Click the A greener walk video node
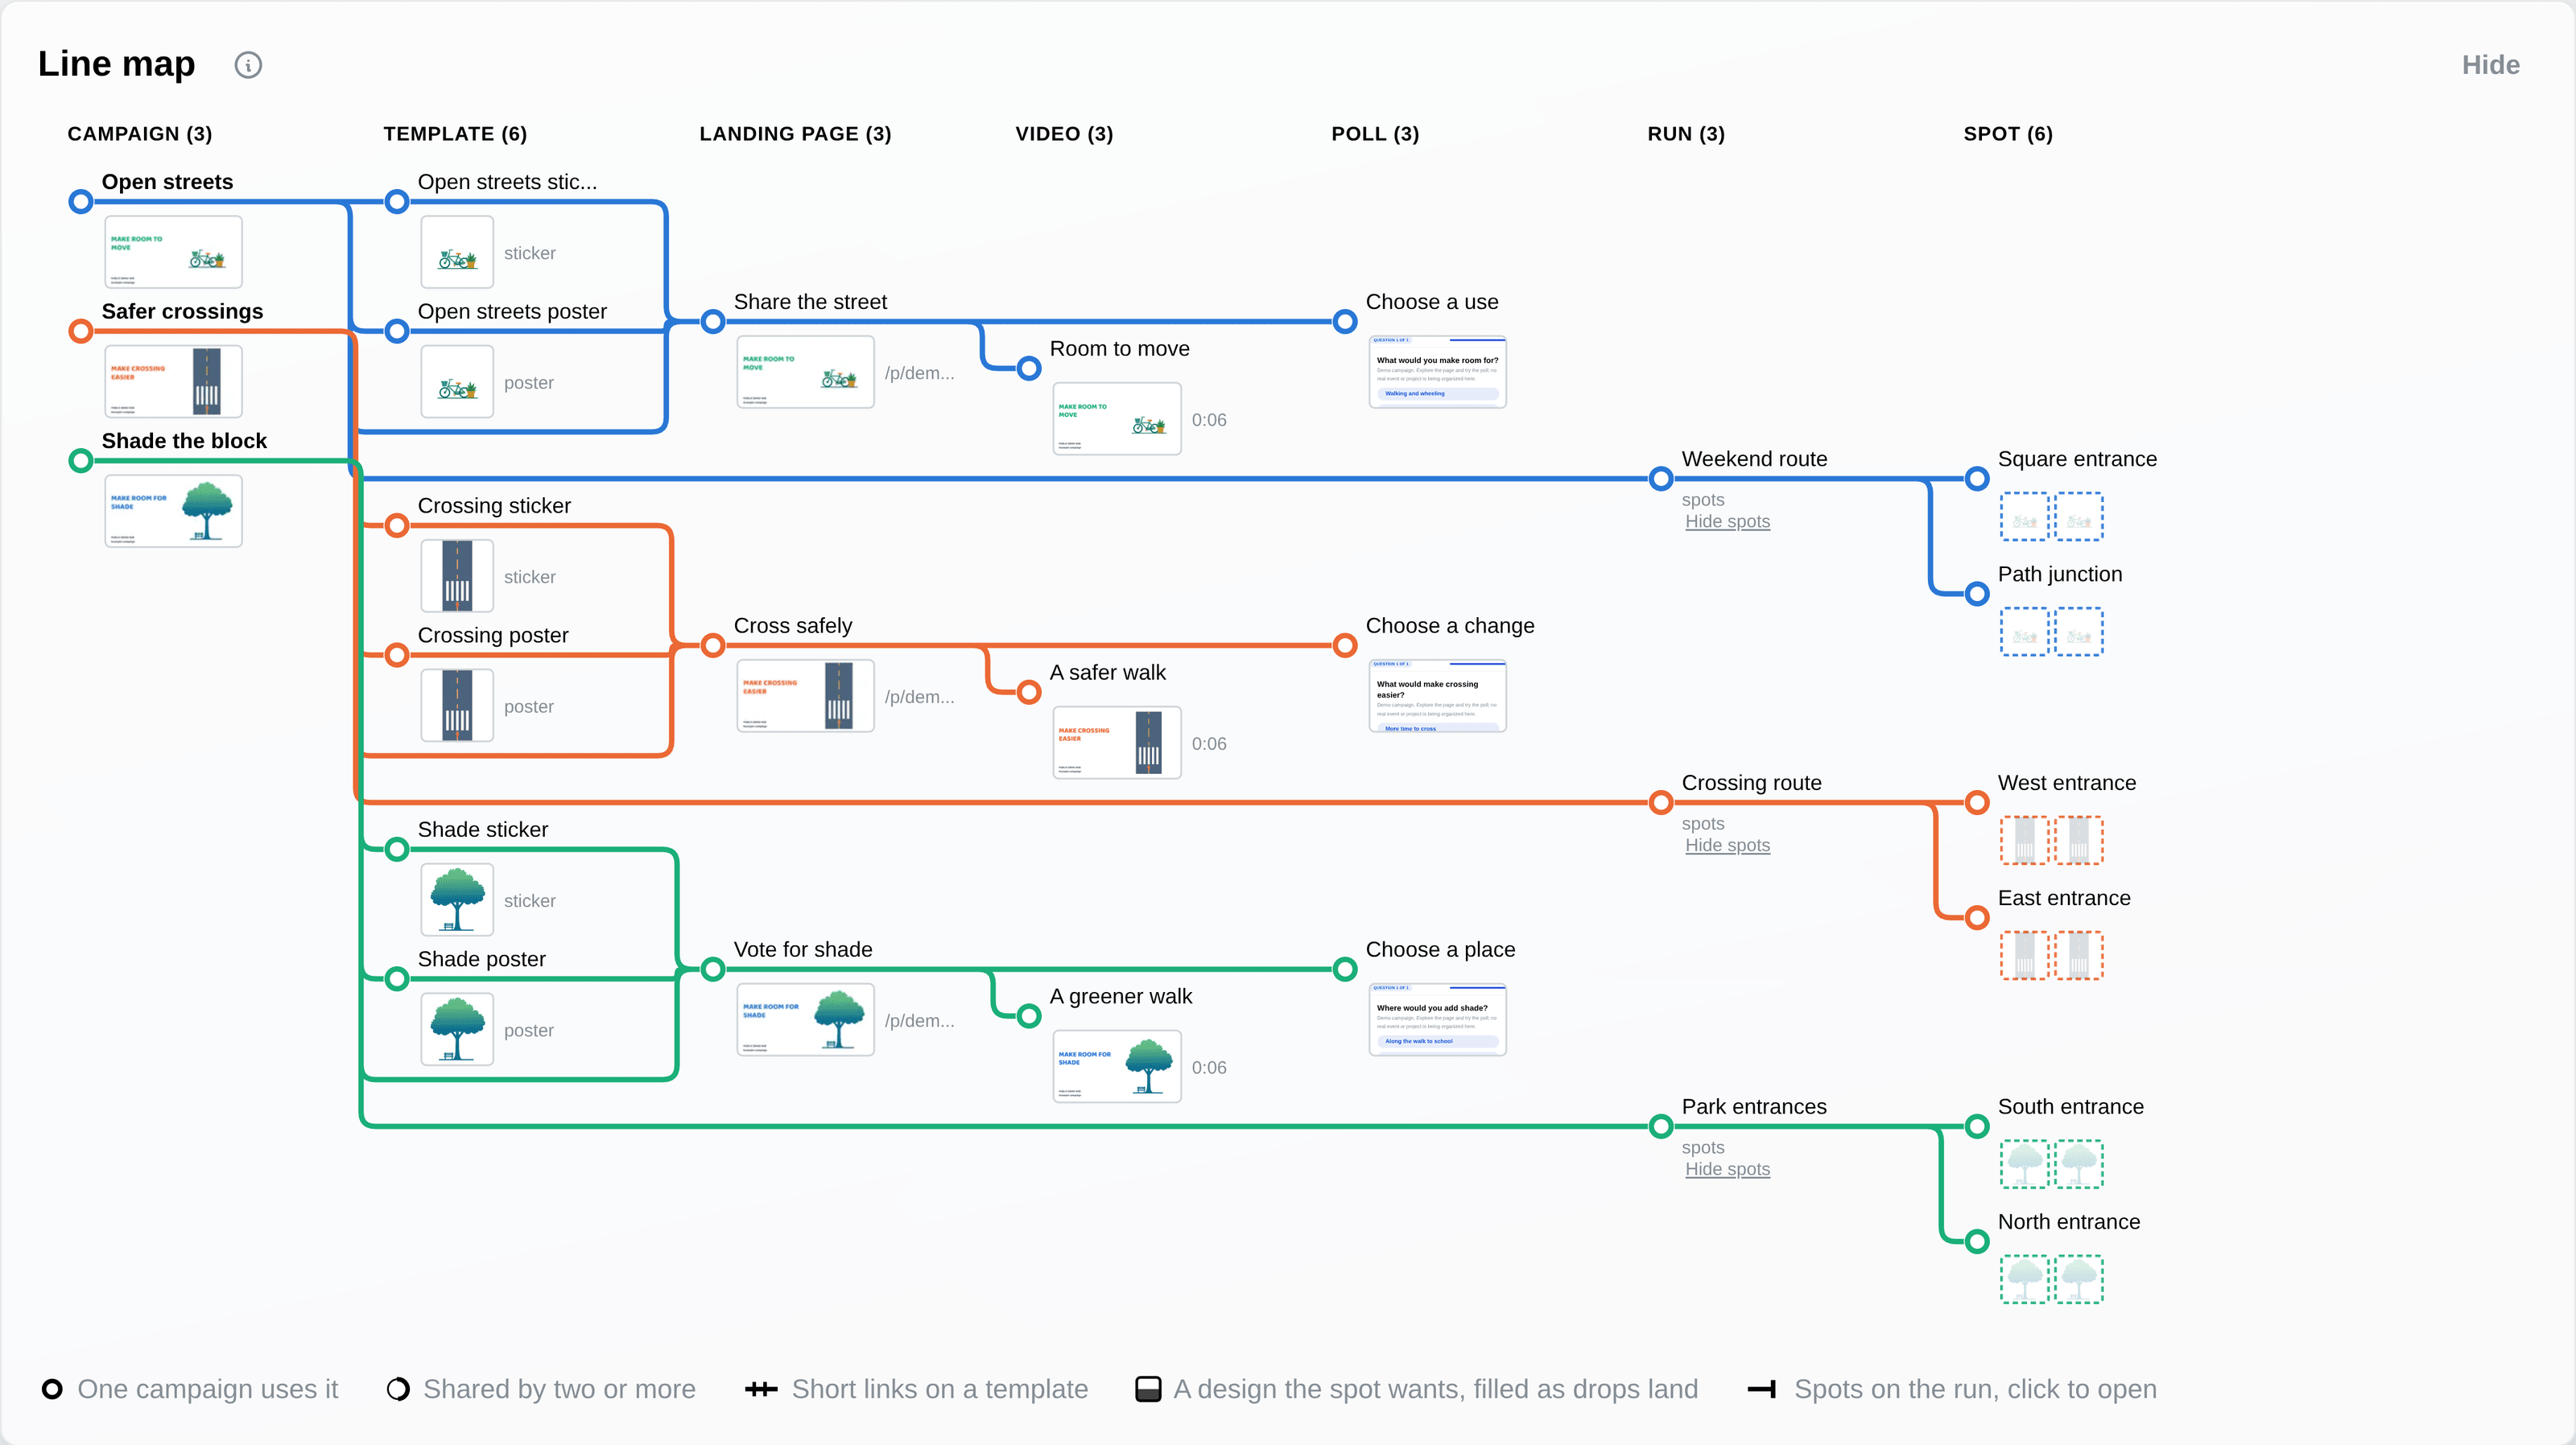This screenshot has height=1445, width=2576. coord(1029,1016)
